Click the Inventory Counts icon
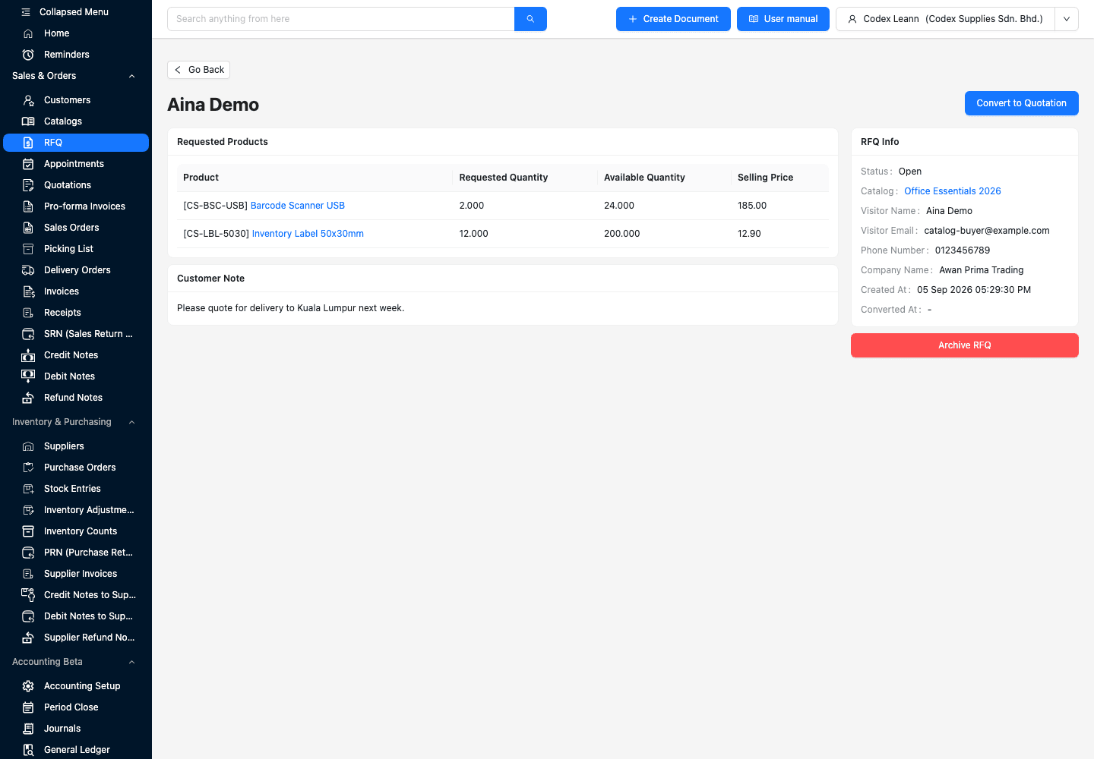 coord(28,531)
